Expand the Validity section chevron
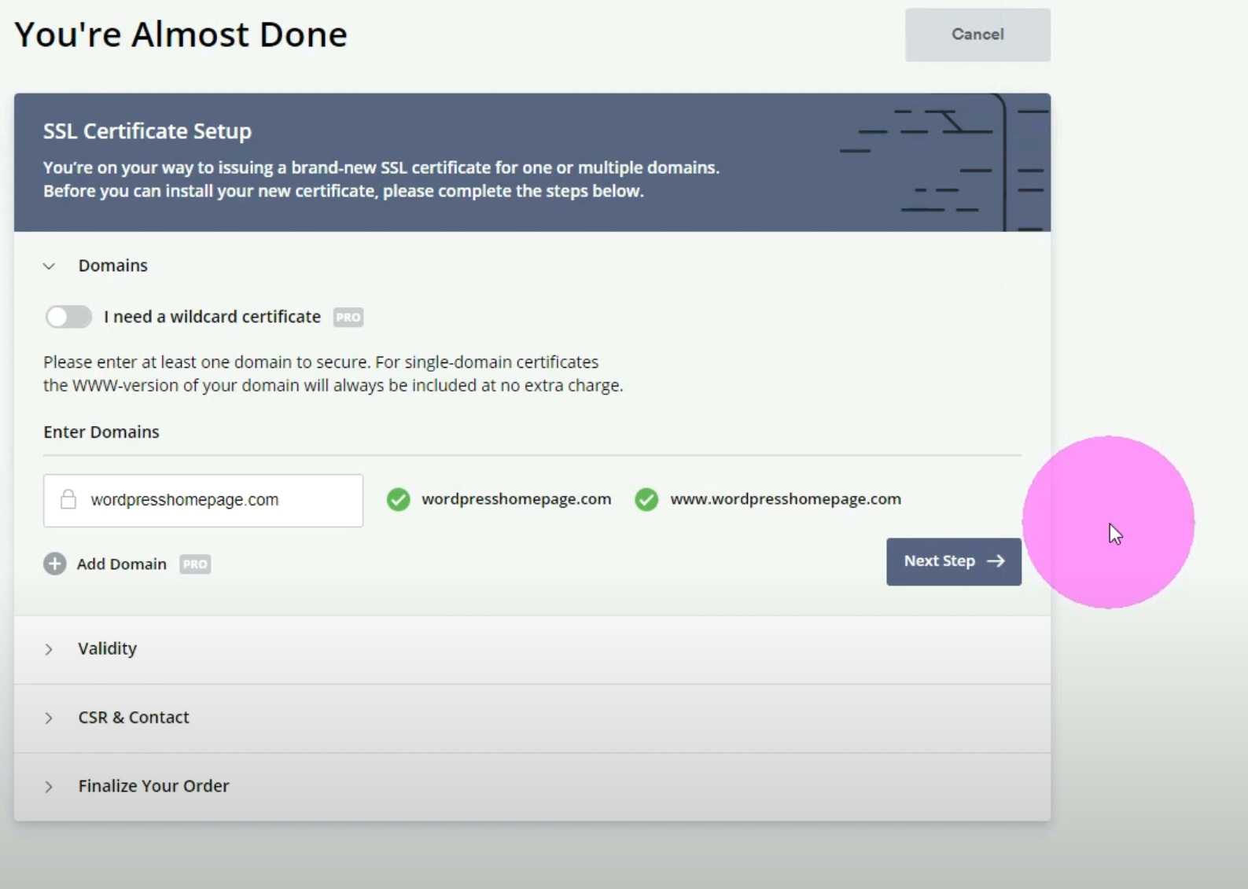Viewport: 1248px width, 889px height. [x=49, y=649]
